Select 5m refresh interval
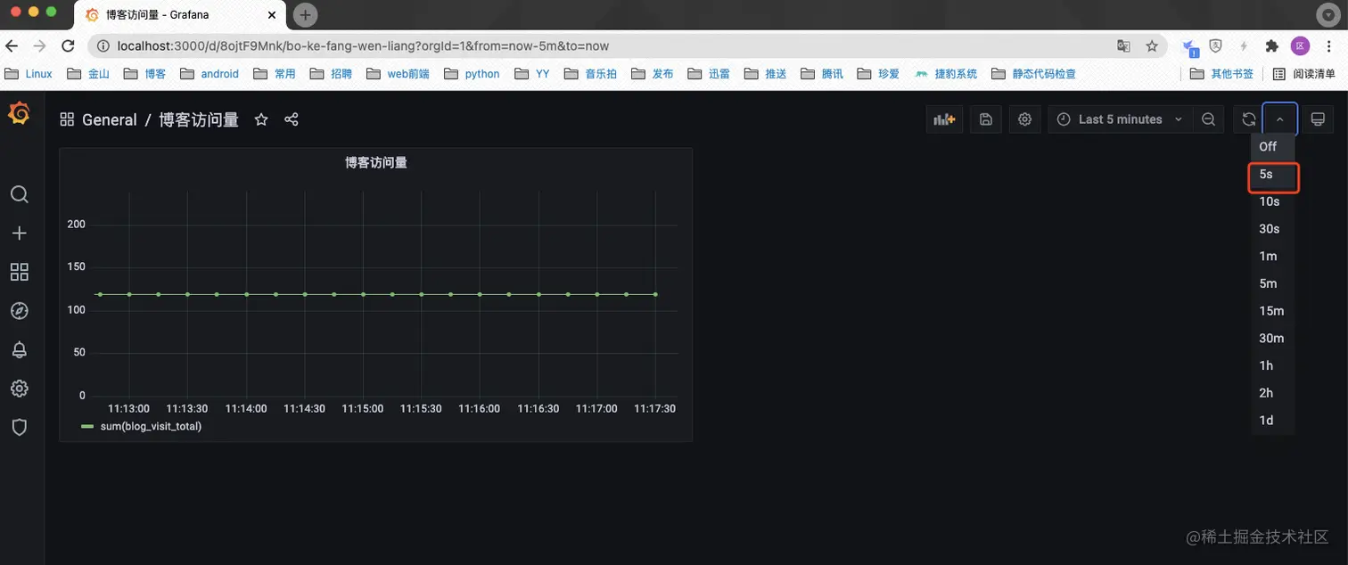The width and height of the screenshot is (1348, 565). [x=1273, y=283]
